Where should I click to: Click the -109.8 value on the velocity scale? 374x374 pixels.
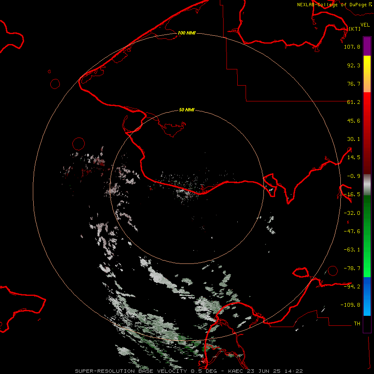(x=350, y=305)
